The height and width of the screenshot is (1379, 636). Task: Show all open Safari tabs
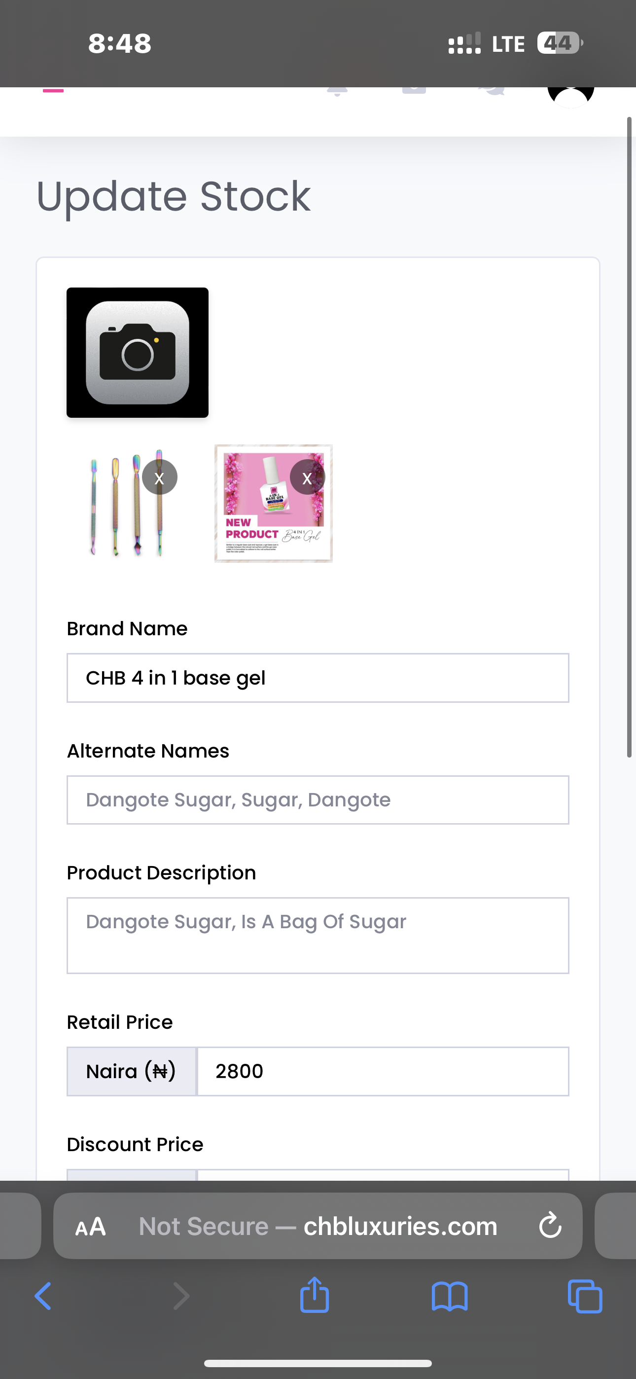click(585, 1297)
